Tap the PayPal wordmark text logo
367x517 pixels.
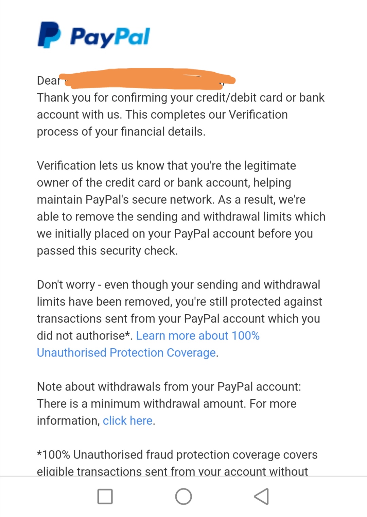110,37
